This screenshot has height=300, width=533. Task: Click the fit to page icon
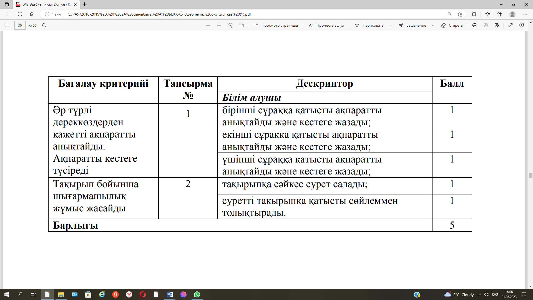coord(241,25)
